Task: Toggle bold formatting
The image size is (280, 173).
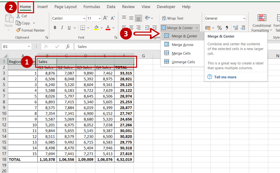Action: tap(55, 27)
